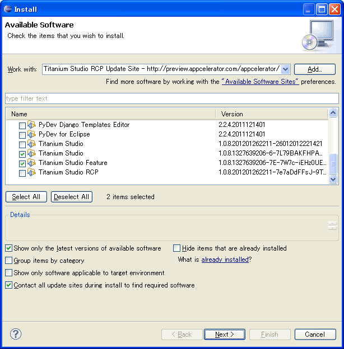This screenshot has width=344, height=349.
Task: Select the Titanium Studio RCP row text
Action: pyautogui.click(x=68, y=172)
